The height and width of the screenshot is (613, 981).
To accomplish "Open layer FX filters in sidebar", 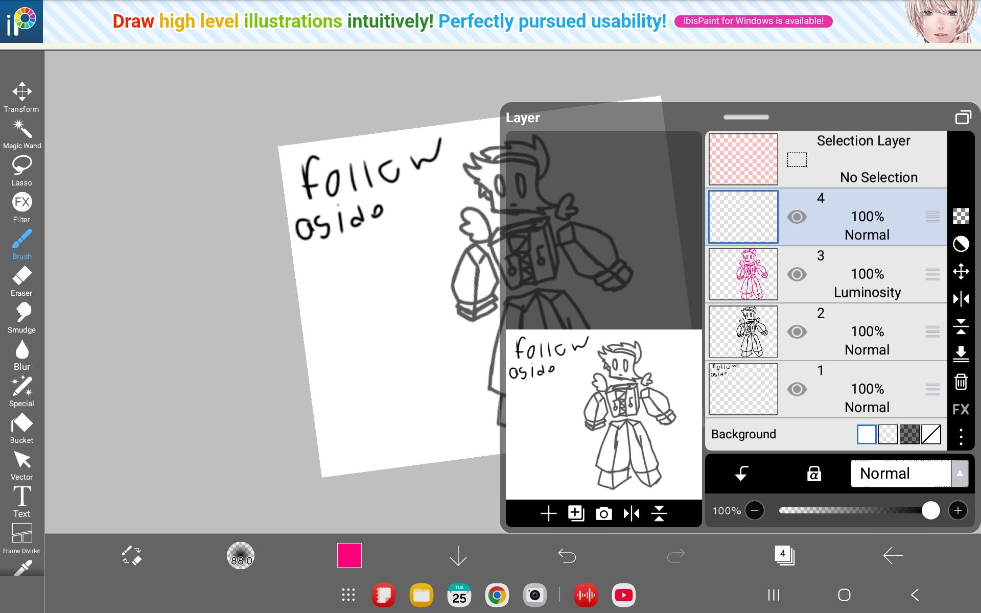I will [961, 409].
